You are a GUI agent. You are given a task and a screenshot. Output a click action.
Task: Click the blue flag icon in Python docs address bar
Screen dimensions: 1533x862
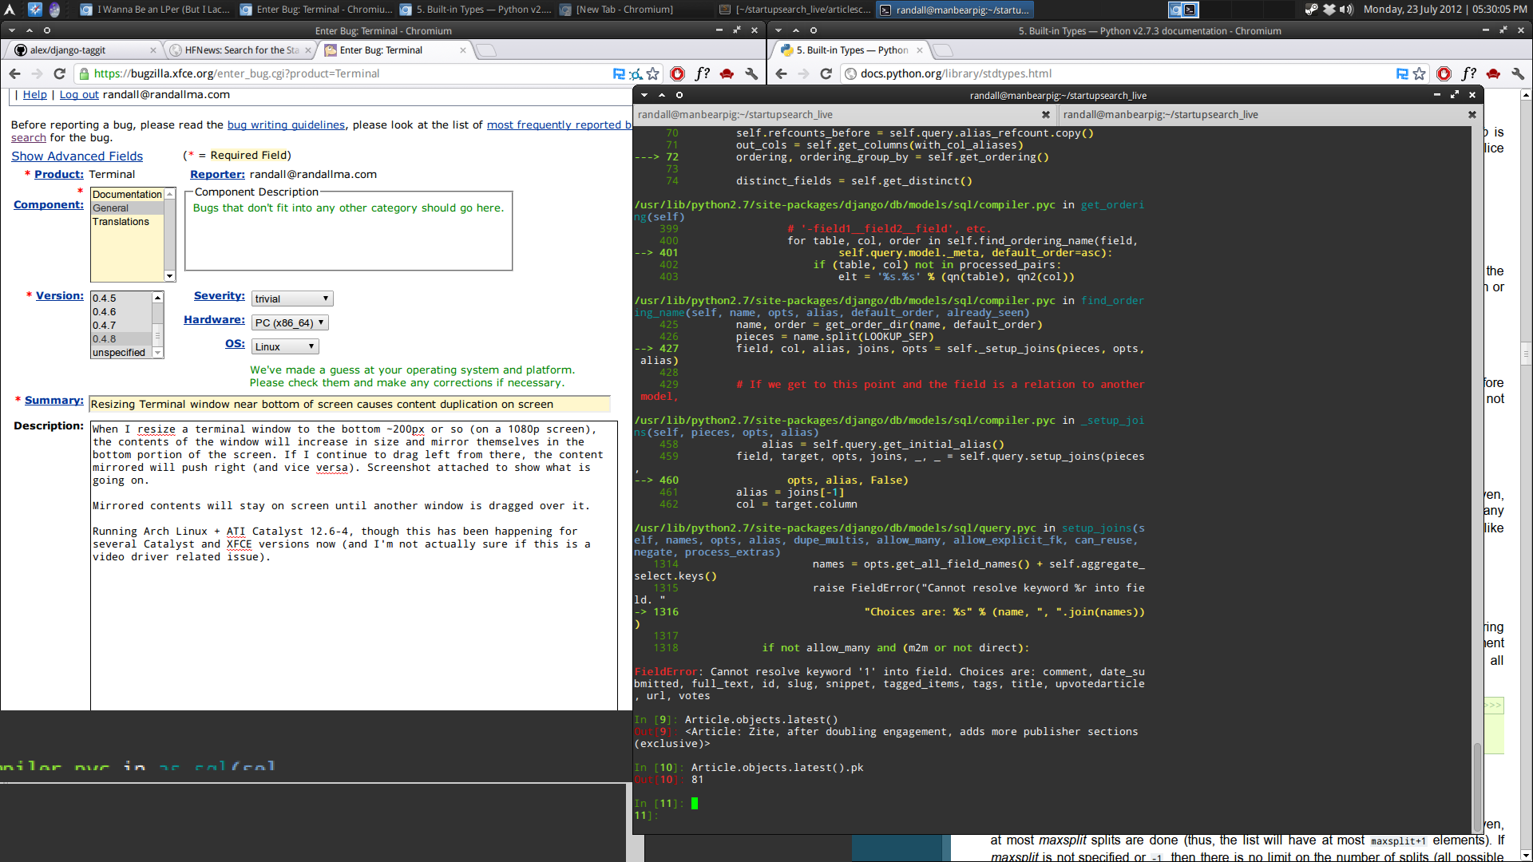[1402, 73]
